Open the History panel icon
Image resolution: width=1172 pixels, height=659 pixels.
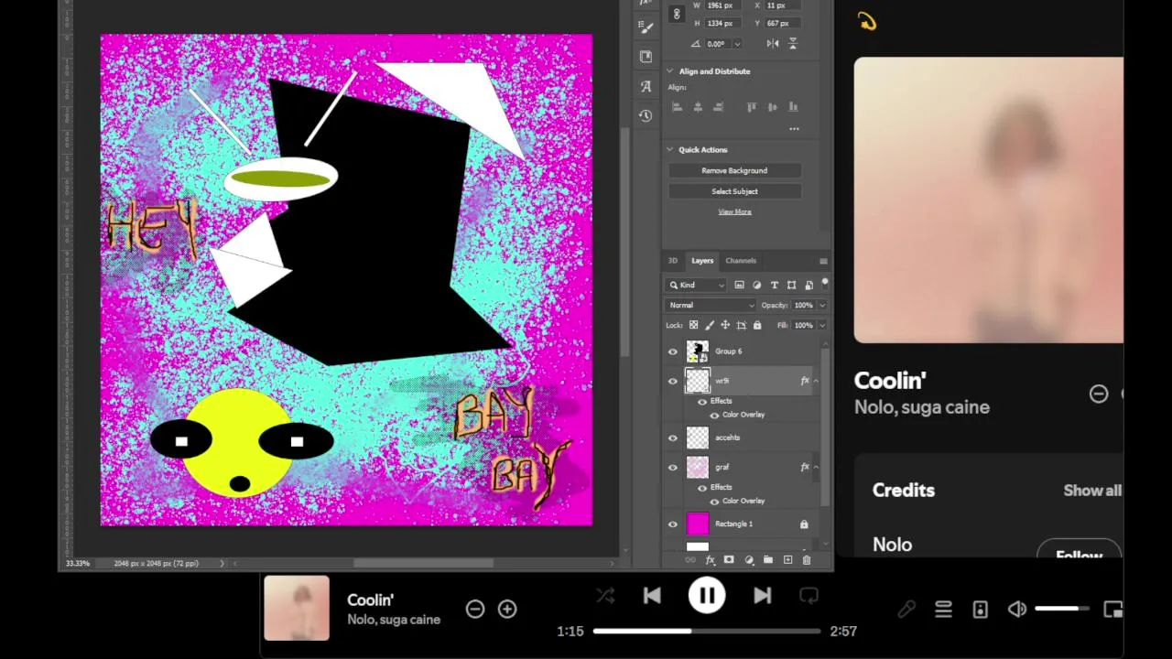tap(646, 115)
